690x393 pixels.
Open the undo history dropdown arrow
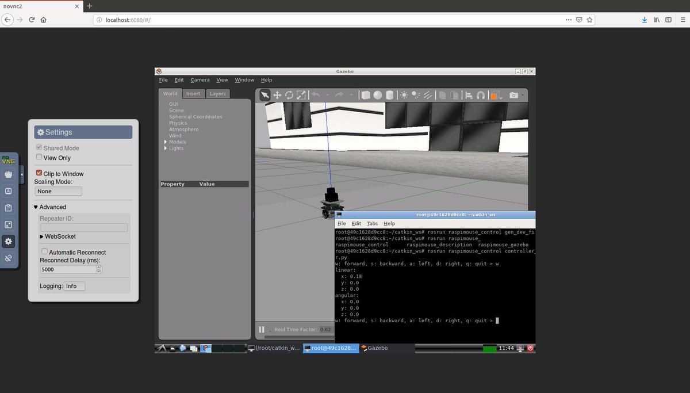point(327,96)
